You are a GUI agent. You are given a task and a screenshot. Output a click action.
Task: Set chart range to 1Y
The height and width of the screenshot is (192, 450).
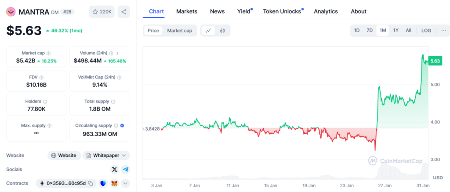point(396,30)
